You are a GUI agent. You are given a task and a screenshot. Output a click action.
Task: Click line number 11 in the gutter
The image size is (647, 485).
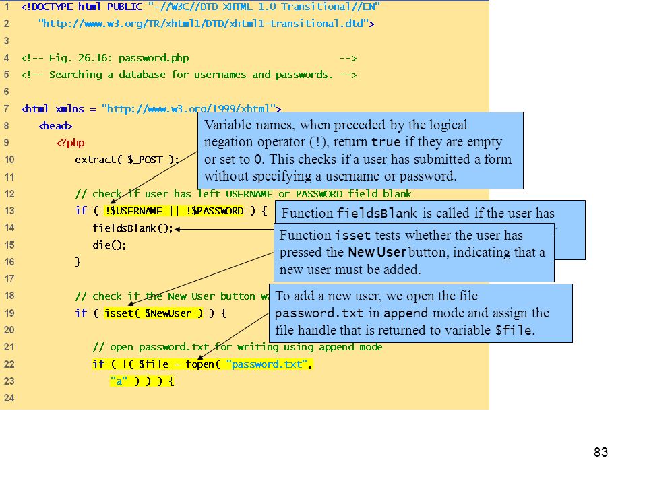(9, 177)
